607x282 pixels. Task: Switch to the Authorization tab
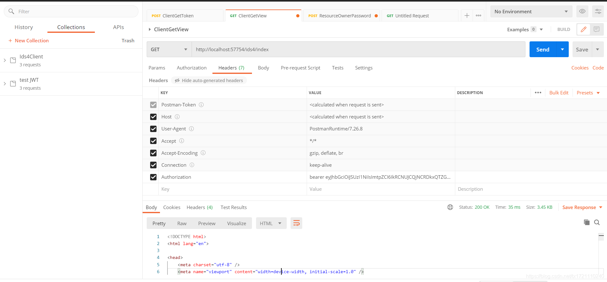pyautogui.click(x=192, y=68)
